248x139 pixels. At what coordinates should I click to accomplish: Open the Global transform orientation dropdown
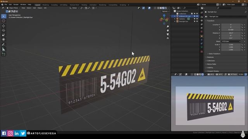74,8
